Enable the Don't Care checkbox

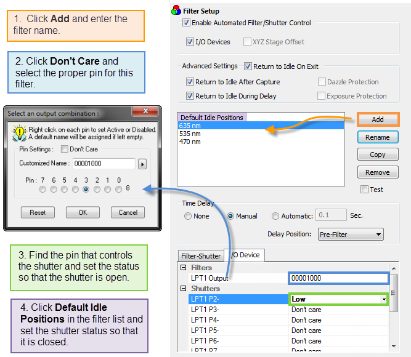(x=64, y=149)
